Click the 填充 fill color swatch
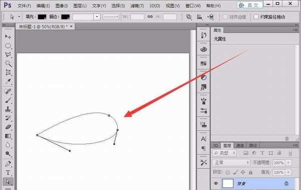The height and width of the screenshot is (190, 301). (42, 17)
